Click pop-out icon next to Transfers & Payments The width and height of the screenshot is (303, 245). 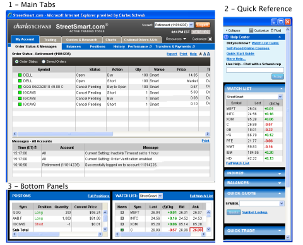[194, 46]
